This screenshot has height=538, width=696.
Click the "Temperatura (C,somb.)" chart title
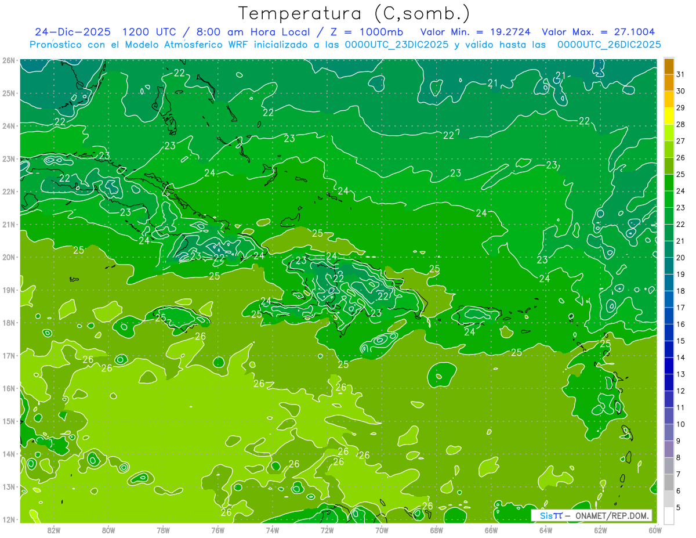(x=354, y=13)
